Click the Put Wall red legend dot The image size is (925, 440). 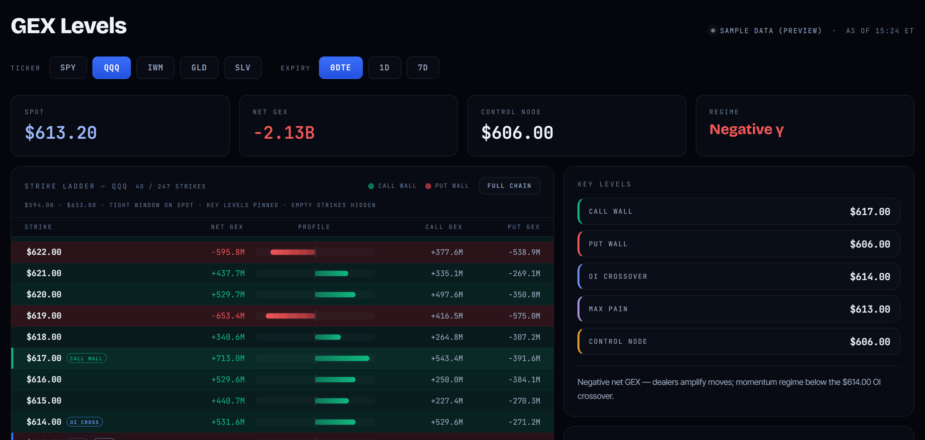point(428,186)
